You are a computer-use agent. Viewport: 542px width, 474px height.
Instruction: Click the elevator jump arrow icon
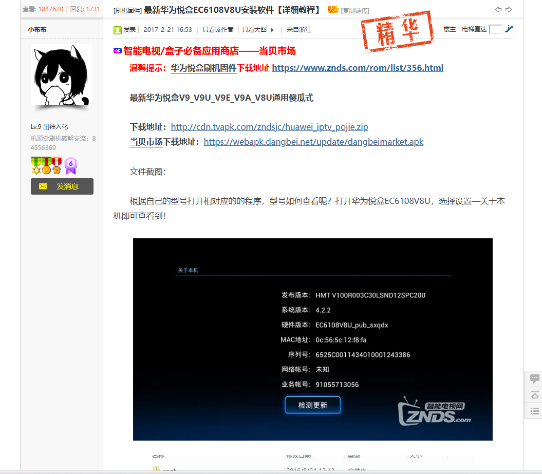pyautogui.click(x=509, y=29)
